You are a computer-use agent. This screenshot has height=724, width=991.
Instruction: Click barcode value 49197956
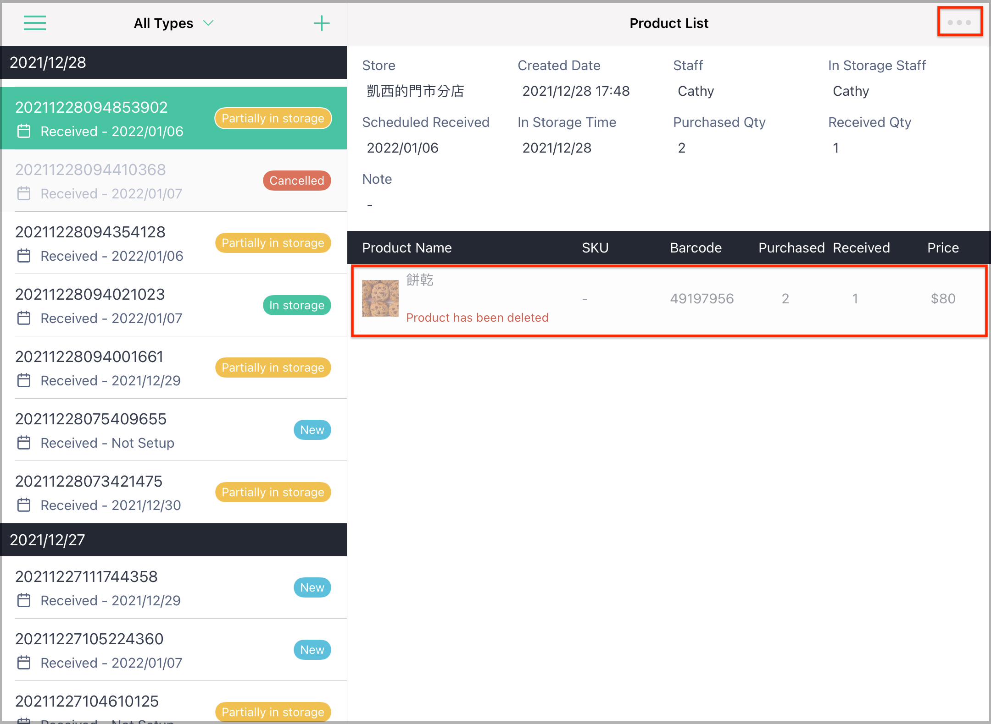tap(702, 299)
